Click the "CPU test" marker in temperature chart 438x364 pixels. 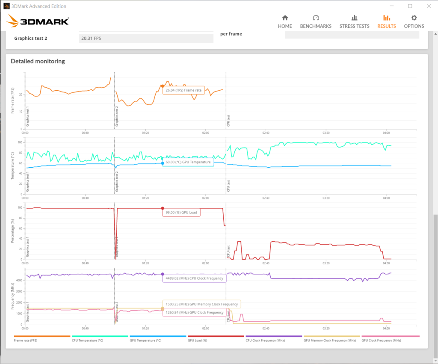[x=228, y=186]
